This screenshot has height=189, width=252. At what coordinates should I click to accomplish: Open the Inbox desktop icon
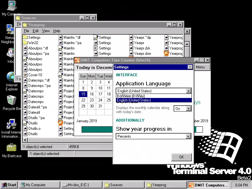click(x=10, y=55)
